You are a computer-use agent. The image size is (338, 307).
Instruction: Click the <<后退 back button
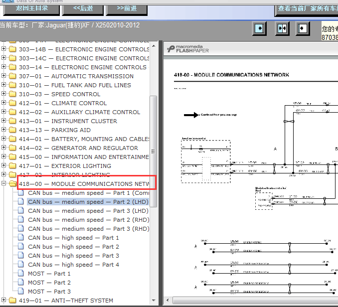click(83, 9)
